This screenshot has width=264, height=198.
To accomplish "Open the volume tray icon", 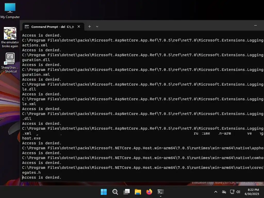I will (x=238, y=192).
